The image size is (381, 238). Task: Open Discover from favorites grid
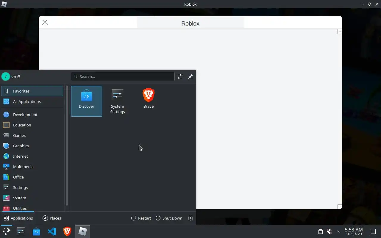pyautogui.click(x=87, y=101)
